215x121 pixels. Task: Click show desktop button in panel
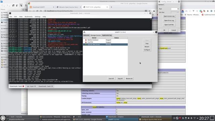pos(212,118)
